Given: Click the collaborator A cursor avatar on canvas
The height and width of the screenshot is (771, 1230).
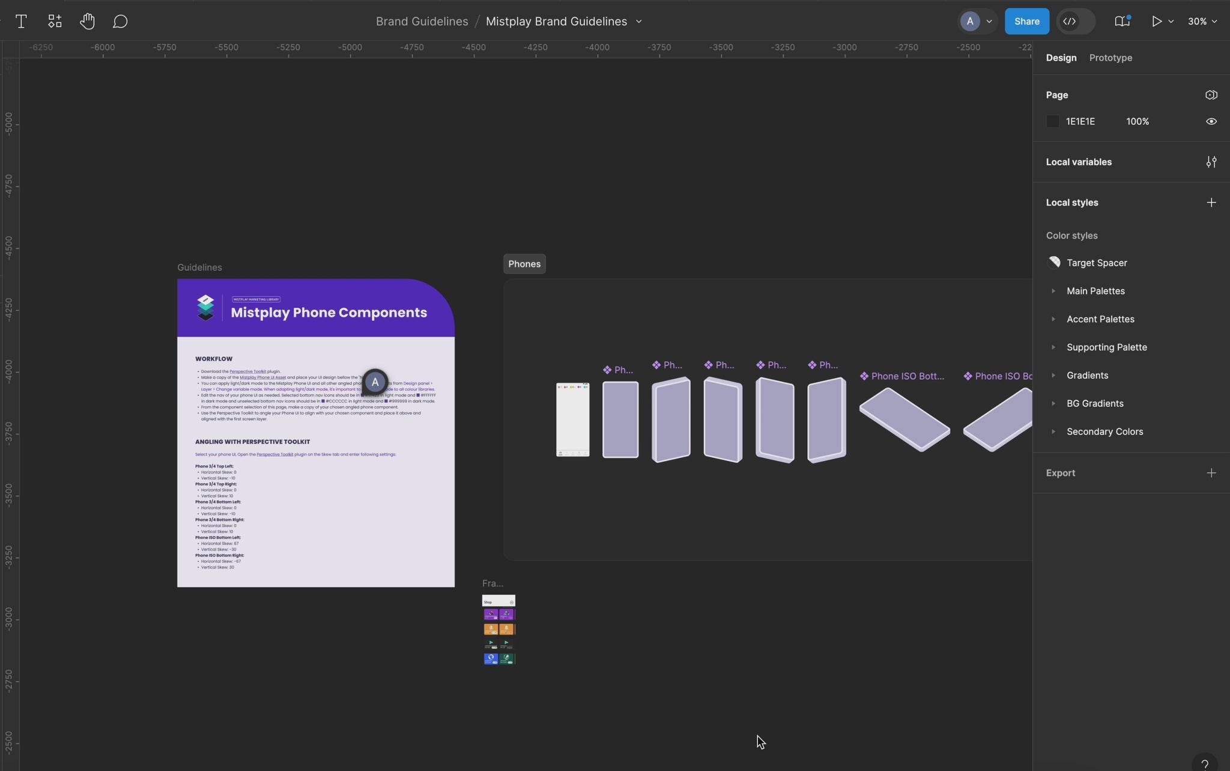Looking at the screenshot, I should pos(375,382).
